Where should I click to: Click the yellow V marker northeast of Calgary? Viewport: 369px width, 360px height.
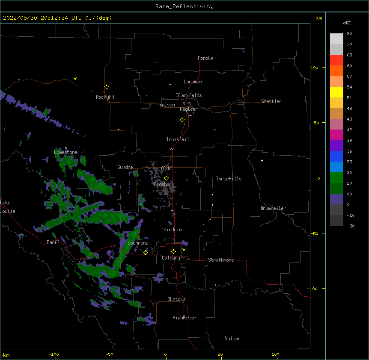coord(184,250)
